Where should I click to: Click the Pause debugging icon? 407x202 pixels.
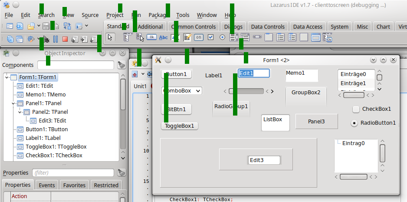pyautogui.click(x=56, y=39)
